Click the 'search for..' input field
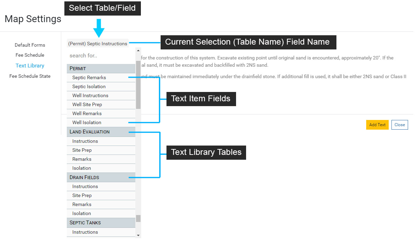415x242 pixels. (100, 55)
